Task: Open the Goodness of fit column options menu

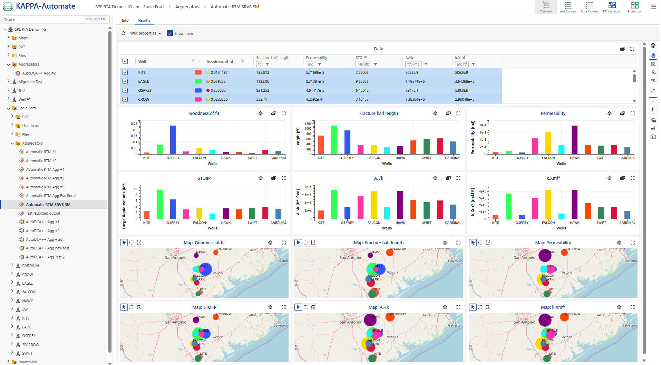Action: (x=249, y=61)
